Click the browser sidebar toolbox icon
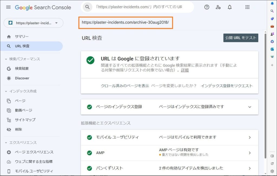This screenshot has height=176, width=277. click(x=272, y=26)
